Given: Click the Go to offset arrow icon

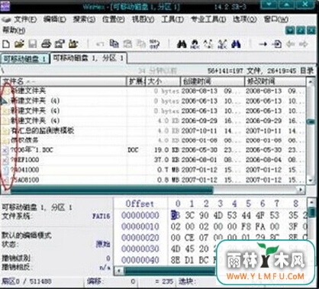Looking at the screenshot, I should tap(263, 44).
